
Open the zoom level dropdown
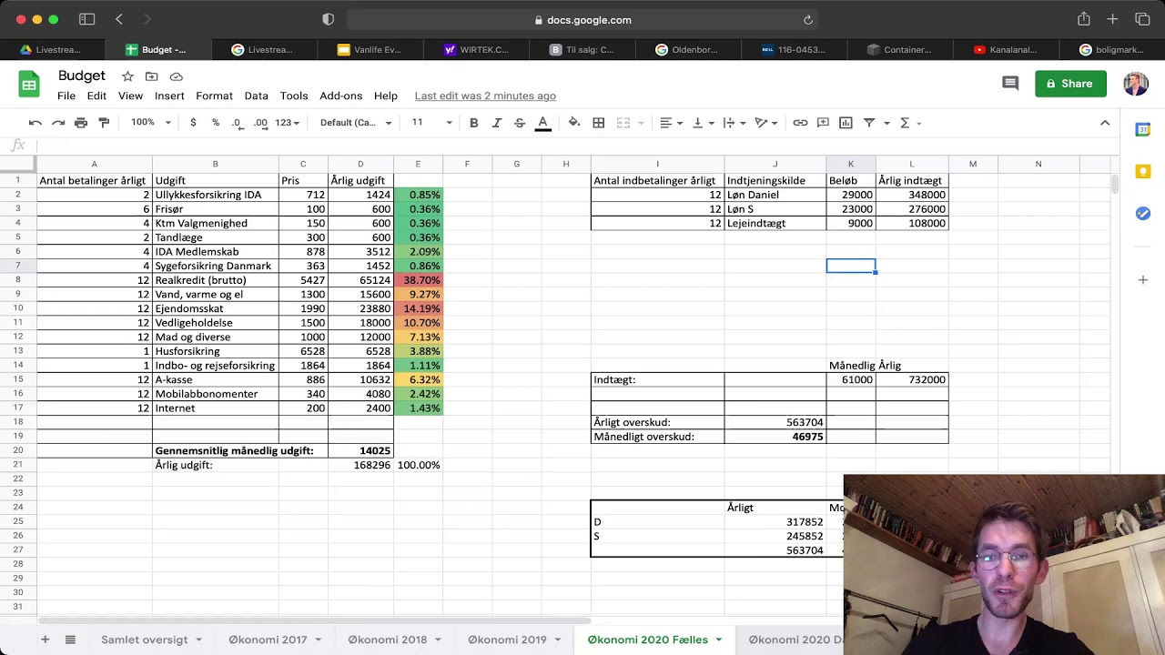coord(151,123)
